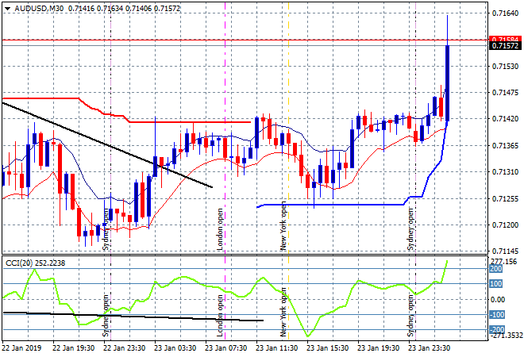Click the small triangle icon beside AUDUSD title
Viewport: 524px width, 357px height.
click(6, 7)
